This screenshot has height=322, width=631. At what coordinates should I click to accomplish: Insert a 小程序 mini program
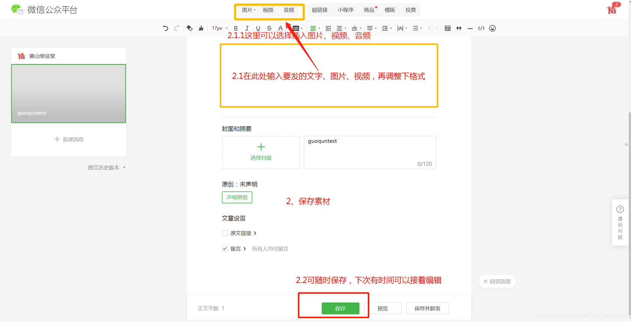pyautogui.click(x=345, y=10)
